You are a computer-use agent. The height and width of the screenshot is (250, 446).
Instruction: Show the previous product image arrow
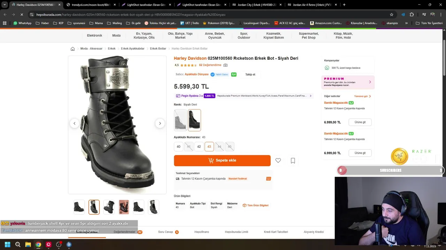(74, 123)
